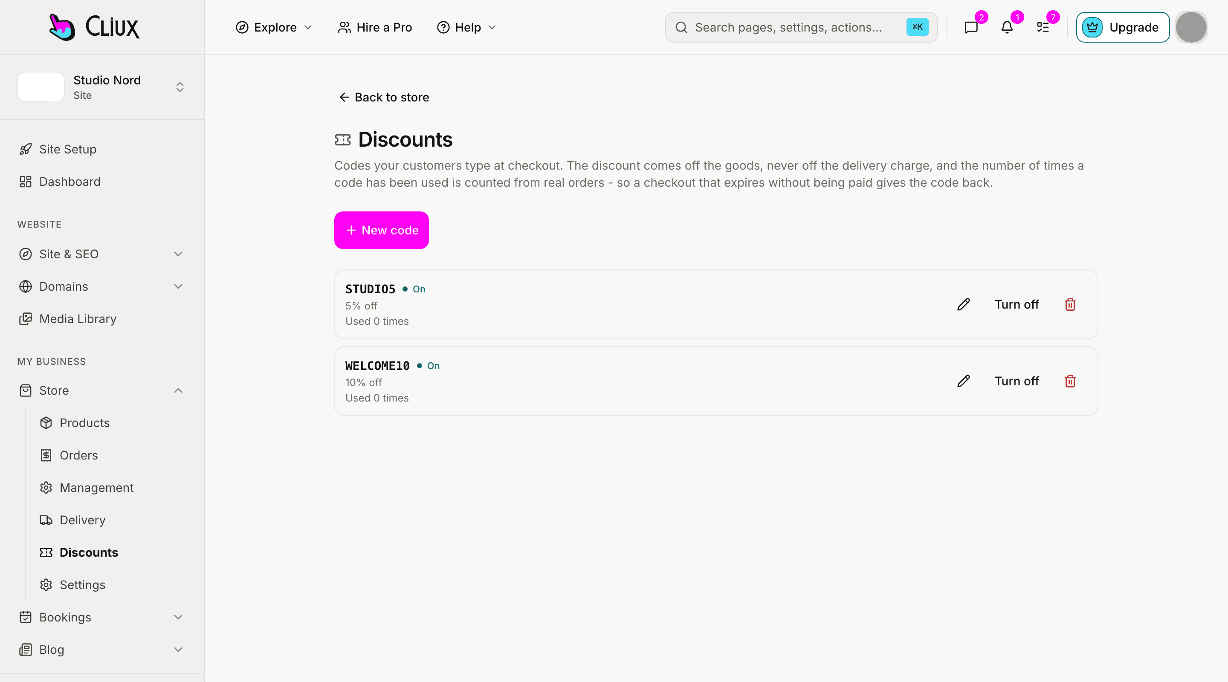Click the Delivery truck icon
The width and height of the screenshot is (1228, 682).
click(x=46, y=520)
